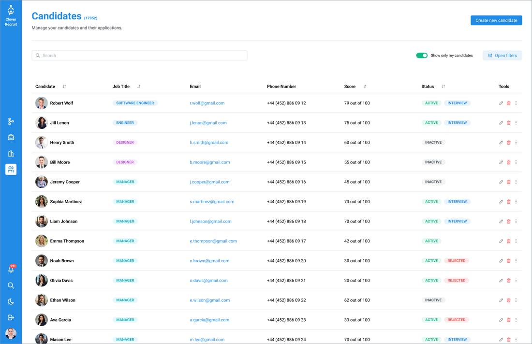Click the Email column header
The image size is (532, 344).
coord(195,87)
